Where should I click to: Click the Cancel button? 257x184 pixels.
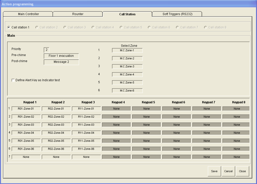point(228,171)
